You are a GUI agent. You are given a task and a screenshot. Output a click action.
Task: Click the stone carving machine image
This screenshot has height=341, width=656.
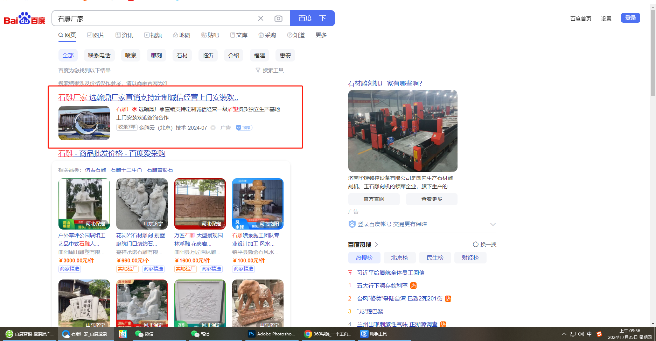click(403, 131)
